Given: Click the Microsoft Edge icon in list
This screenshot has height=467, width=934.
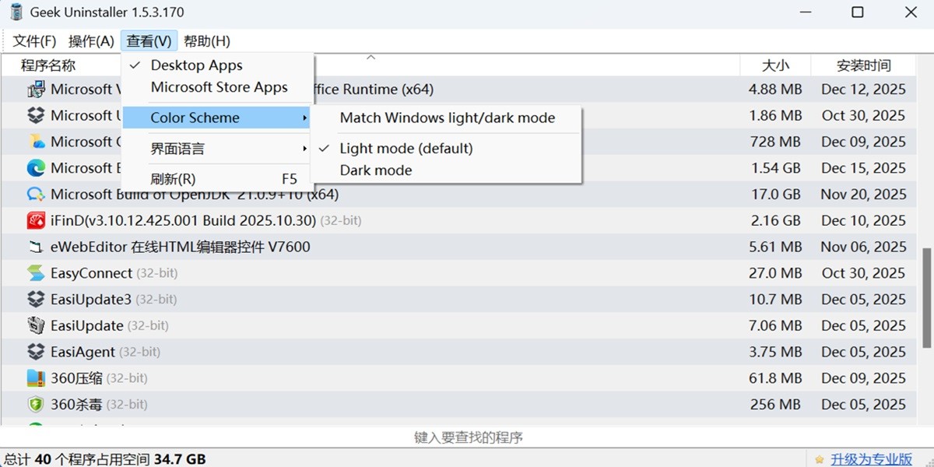Looking at the screenshot, I should tap(36, 168).
